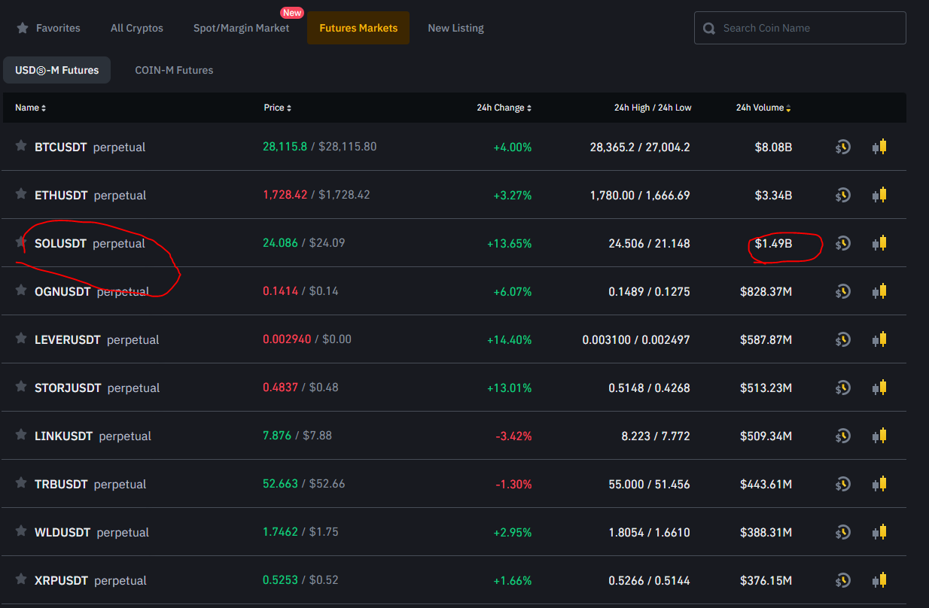Image resolution: width=929 pixels, height=608 pixels.
Task: Select USDⓈ-M Futures sub-tab
Action: coord(56,70)
